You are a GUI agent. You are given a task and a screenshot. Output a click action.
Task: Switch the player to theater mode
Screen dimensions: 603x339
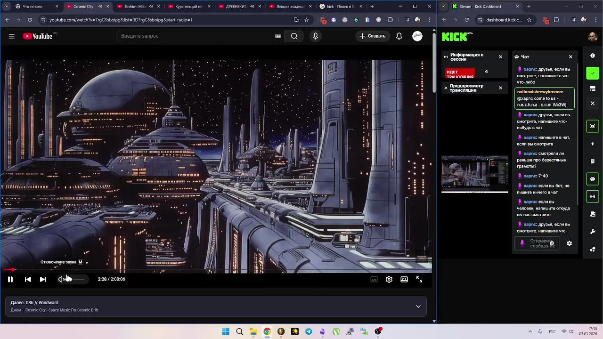pos(404,279)
